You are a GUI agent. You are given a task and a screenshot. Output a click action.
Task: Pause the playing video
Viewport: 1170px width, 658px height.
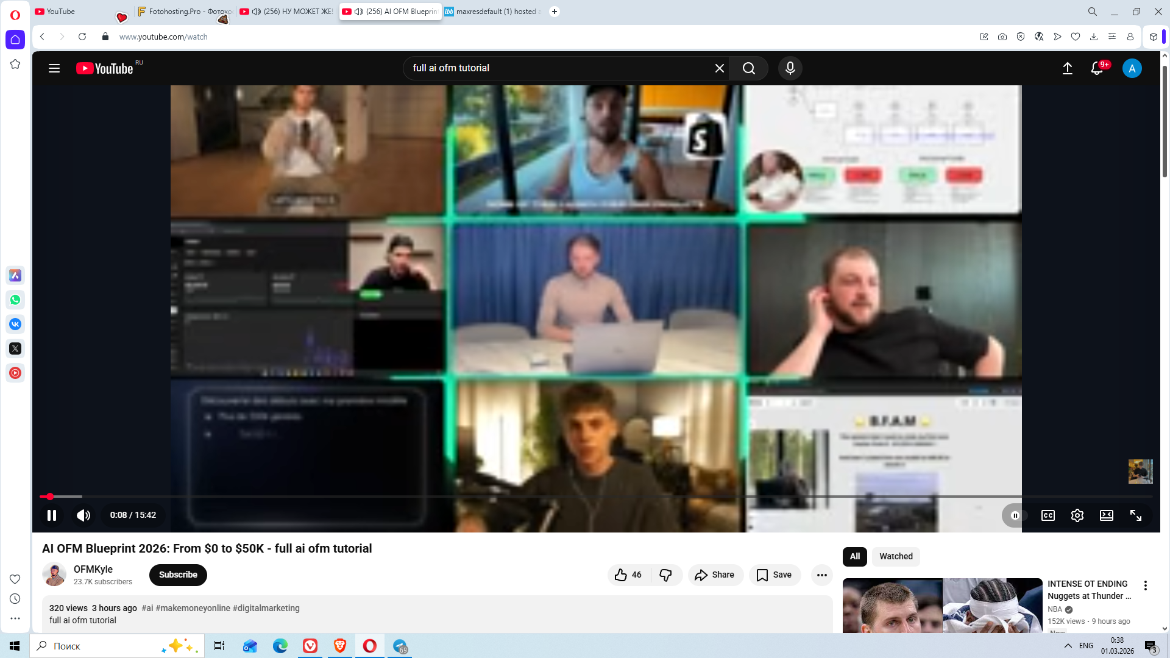[x=52, y=515]
